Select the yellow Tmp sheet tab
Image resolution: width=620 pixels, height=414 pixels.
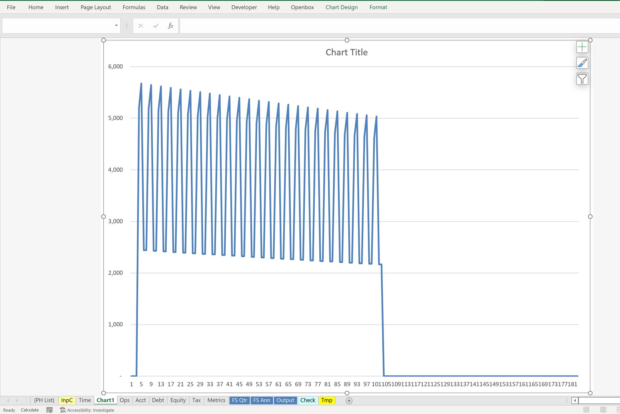[x=326, y=400]
